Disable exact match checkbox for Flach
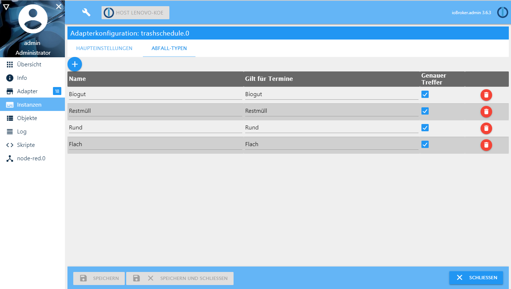This screenshot has height=289, width=511. [x=425, y=144]
